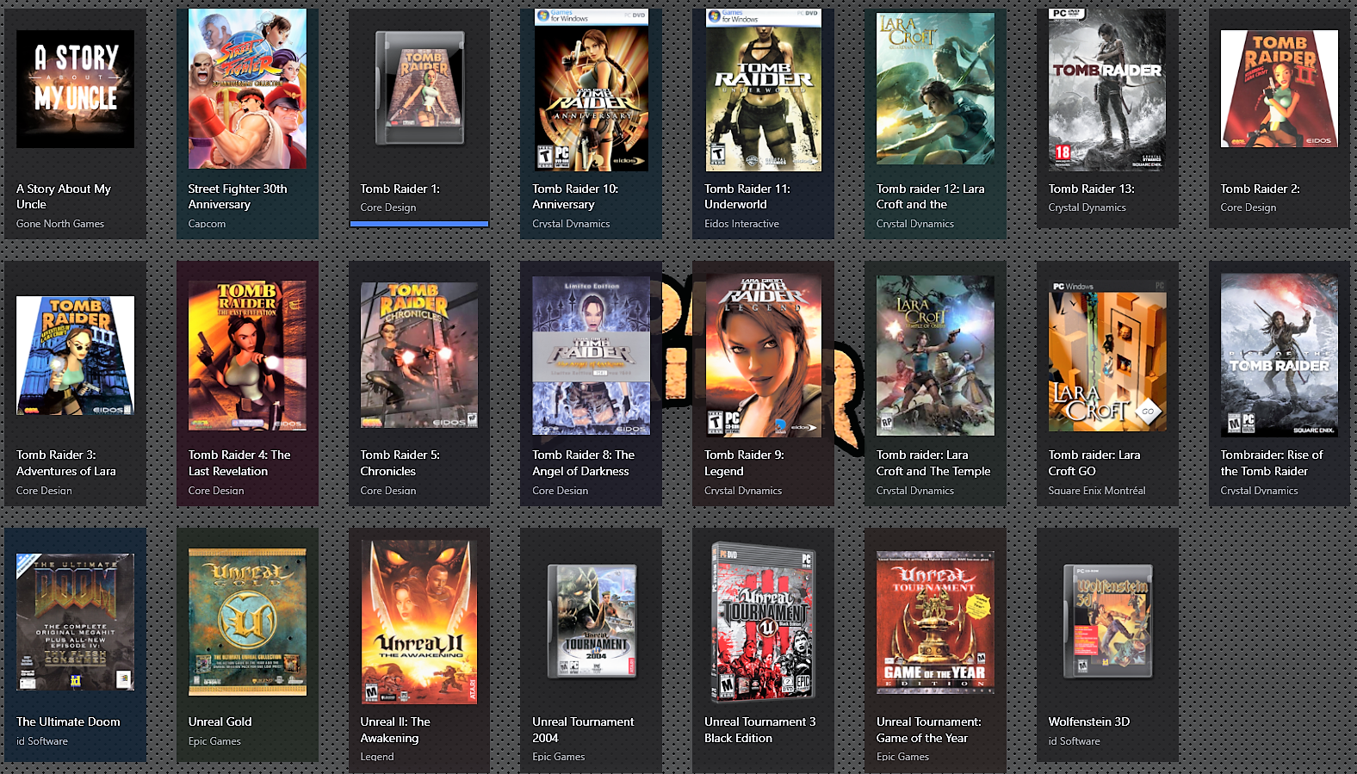Image resolution: width=1357 pixels, height=774 pixels.
Task: Open Tomb Raider 4 Last Revelation cover
Action: 247,356
